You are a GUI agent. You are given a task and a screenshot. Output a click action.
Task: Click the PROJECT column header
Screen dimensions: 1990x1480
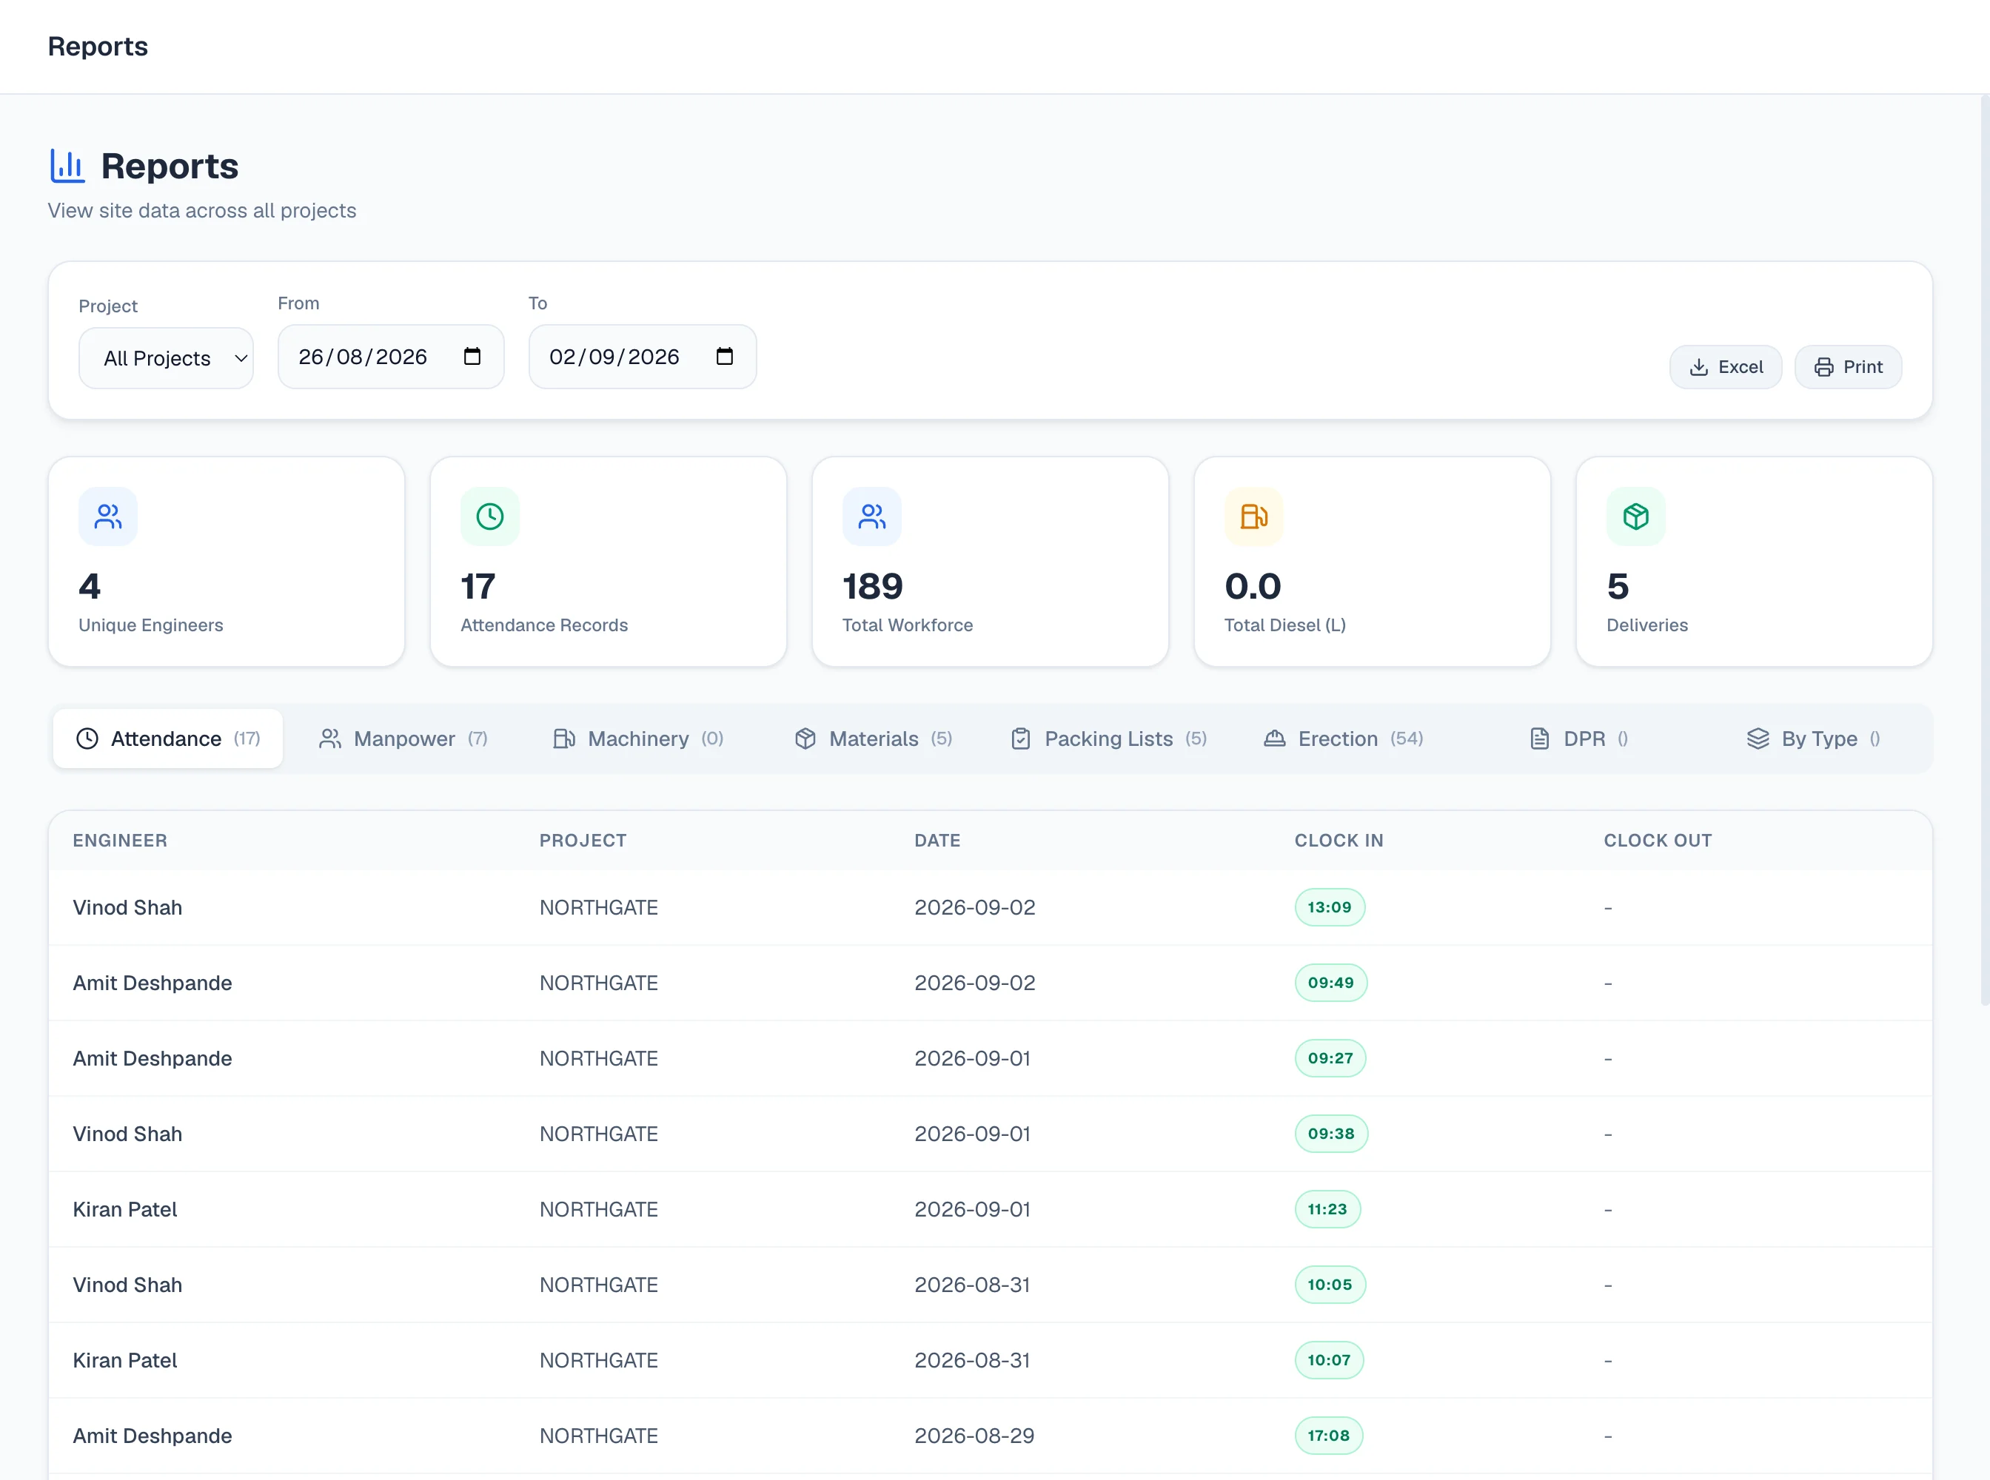click(583, 841)
